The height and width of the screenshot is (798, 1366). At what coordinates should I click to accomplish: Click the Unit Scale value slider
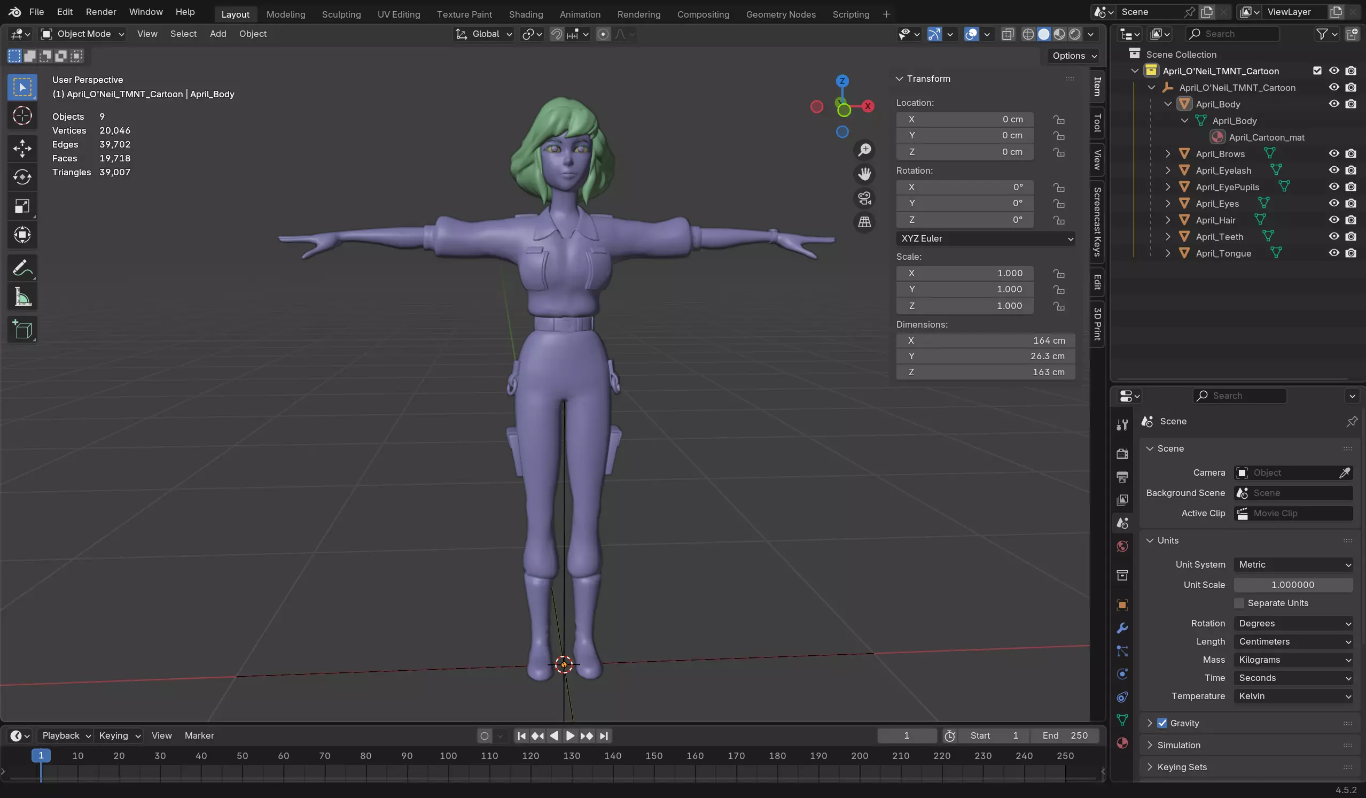pos(1293,585)
